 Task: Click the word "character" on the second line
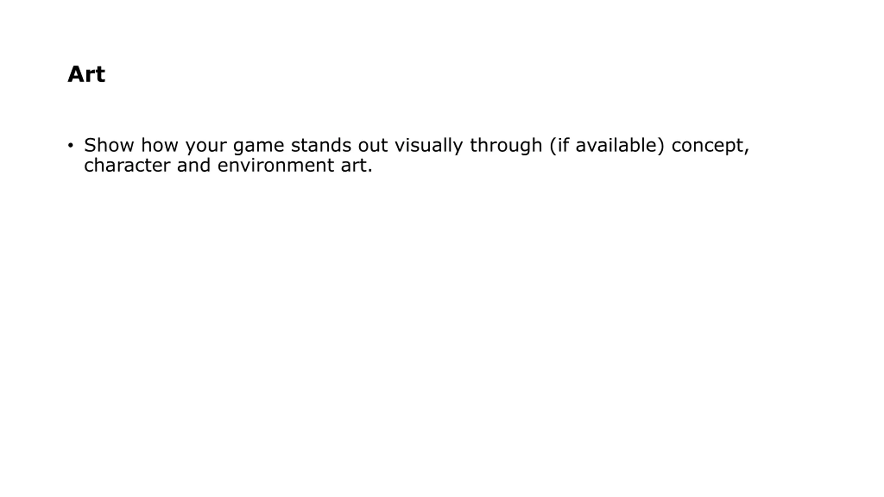[127, 165]
